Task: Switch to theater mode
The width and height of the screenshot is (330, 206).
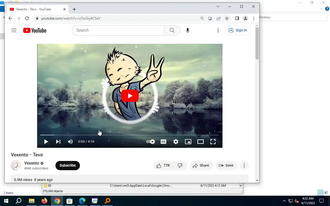Action: pos(201,142)
